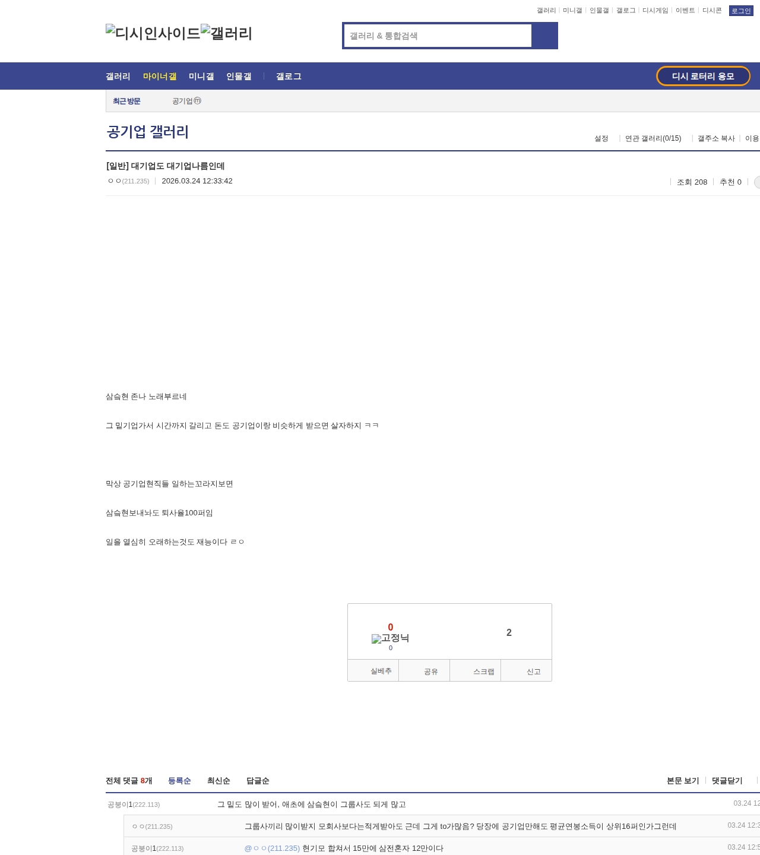Click the line starting 그 밑기업가서 시간까지
Screen dimensions: 760x855
click(242, 426)
